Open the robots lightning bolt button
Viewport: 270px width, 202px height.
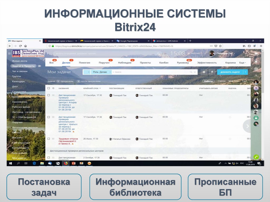point(212,72)
